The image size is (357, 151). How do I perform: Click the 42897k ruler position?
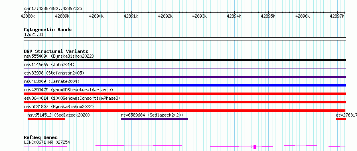[x=337, y=16]
